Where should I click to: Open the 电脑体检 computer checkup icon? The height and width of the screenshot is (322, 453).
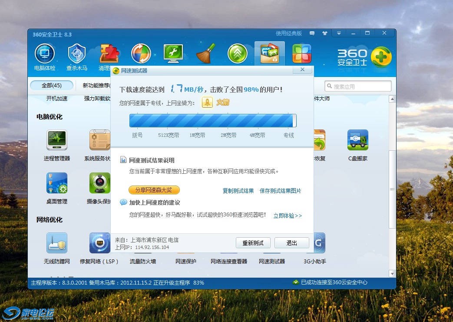(44, 54)
